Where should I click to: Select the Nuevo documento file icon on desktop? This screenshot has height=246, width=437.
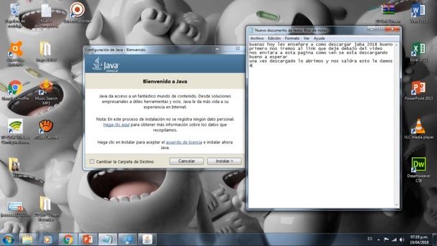[x=46, y=15]
